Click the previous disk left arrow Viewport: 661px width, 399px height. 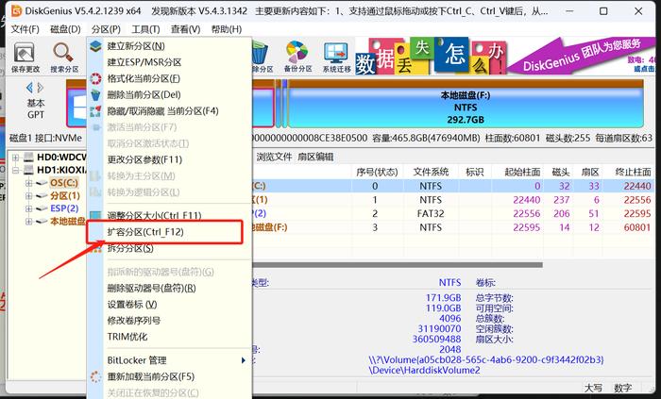point(29,88)
